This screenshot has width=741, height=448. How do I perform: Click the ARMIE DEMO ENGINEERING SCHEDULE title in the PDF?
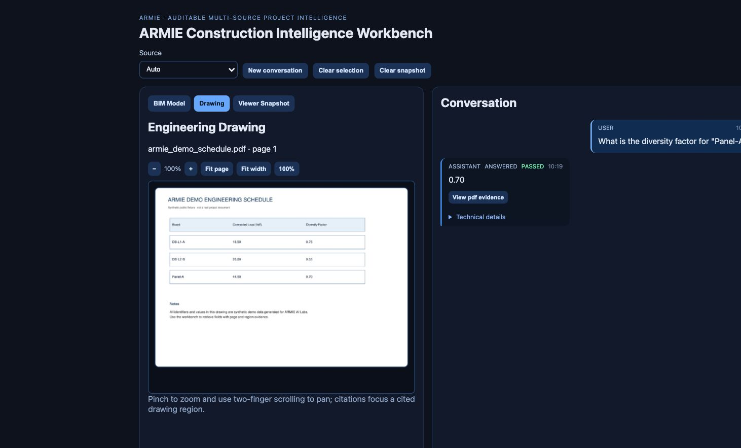tap(220, 200)
